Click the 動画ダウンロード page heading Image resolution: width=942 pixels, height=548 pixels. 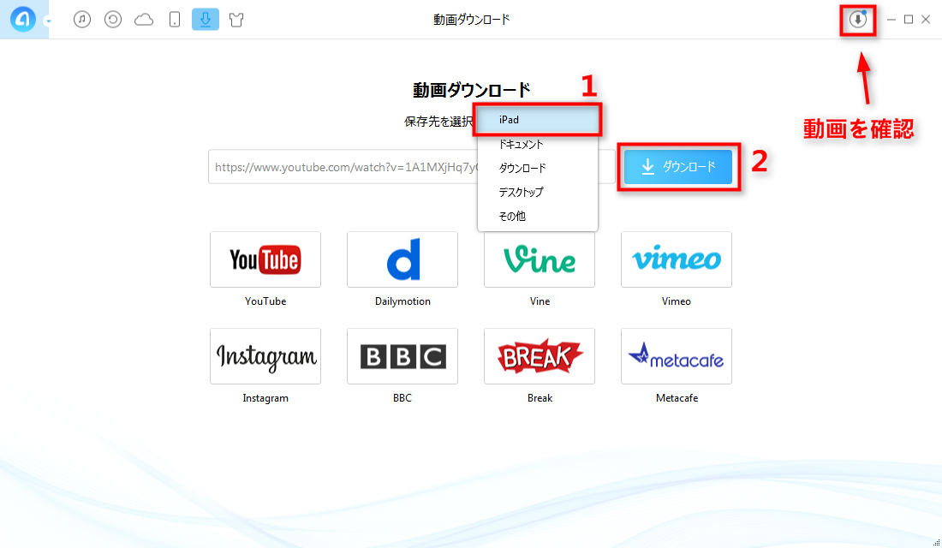pyautogui.click(x=472, y=90)
